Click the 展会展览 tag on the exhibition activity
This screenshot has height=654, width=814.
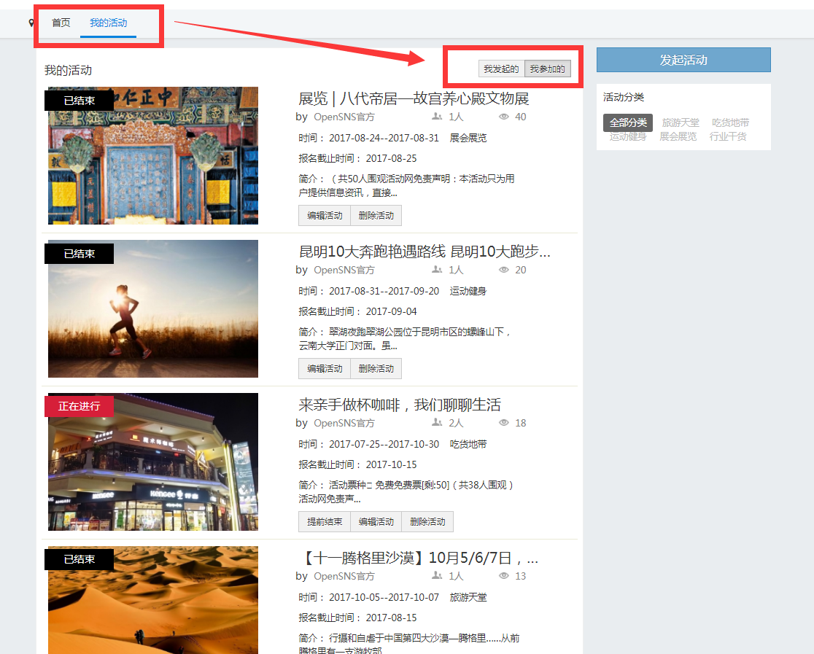click(468, 138)
